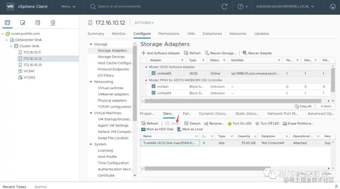This screenshot has height=189, width=340.
Task: Collapse PIIX4 IDE Controller model group
Action: [x=146, y=80]
